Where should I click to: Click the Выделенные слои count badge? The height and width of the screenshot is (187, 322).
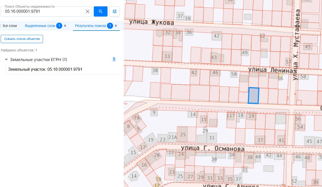point(59,26)
